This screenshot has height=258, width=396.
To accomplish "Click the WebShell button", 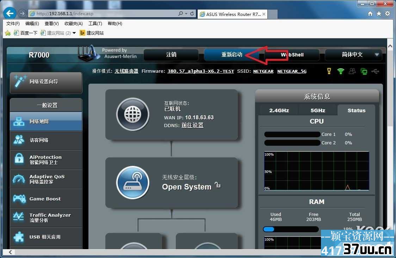I will point(292,55).
